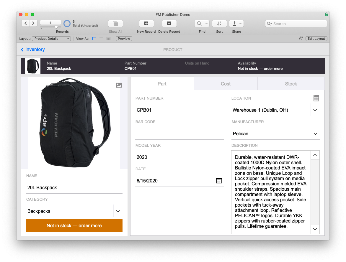Click the orange Not in stock button

pos(74,226)
